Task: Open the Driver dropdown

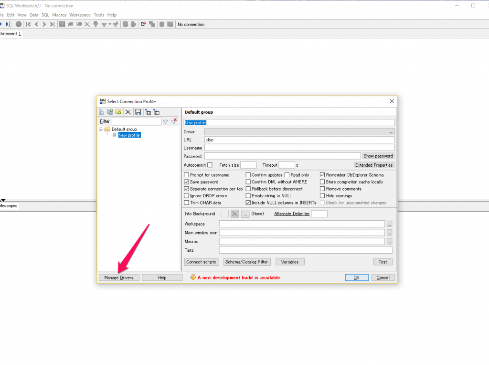Action: point(299,132)
